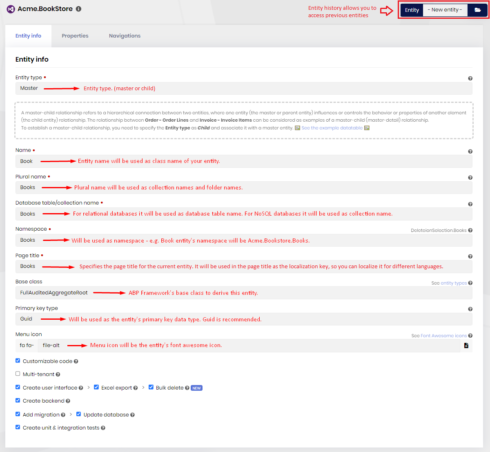Toggle the Add migration checkbox
Screen dimensions: 490x452
[18, 414]
